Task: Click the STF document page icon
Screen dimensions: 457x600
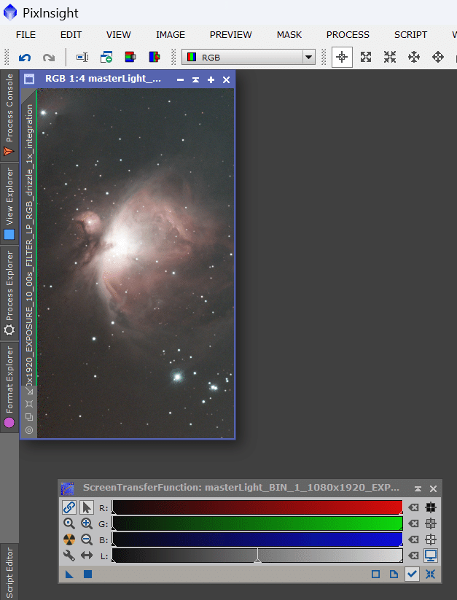Action: [x=394, y=574]
